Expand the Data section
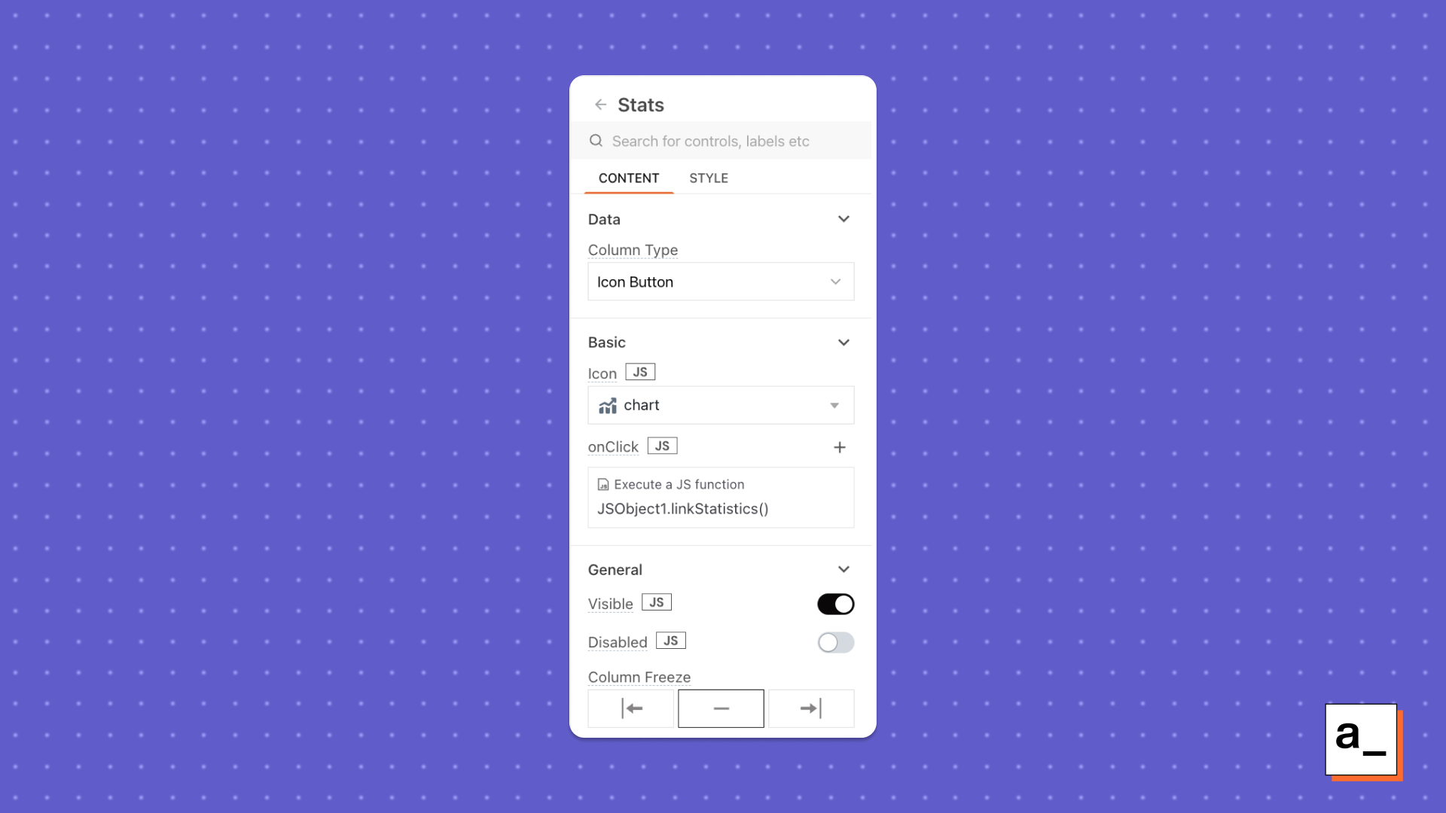Image resolution: width=1446 pixels, height=813 pixels. point(842,218)
